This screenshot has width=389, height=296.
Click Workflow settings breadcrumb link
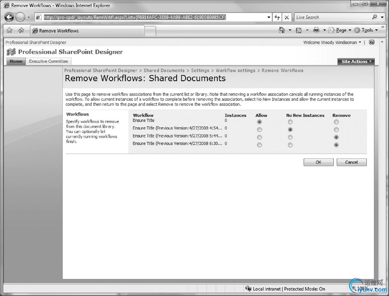click(x=235, y=70)
